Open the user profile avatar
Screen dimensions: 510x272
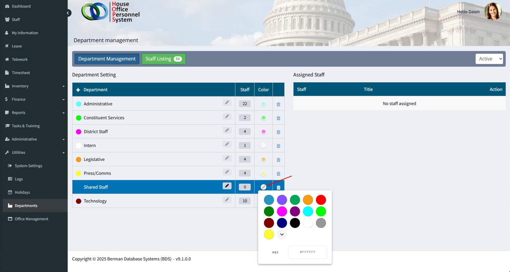click(493, 11)
